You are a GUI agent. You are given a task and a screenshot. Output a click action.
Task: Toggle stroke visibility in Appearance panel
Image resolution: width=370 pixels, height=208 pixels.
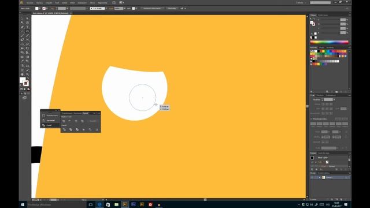coord(312,162)
